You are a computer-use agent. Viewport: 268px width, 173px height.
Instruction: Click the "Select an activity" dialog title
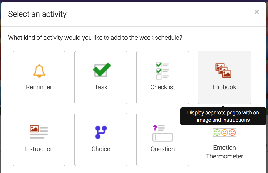point(37,14)
